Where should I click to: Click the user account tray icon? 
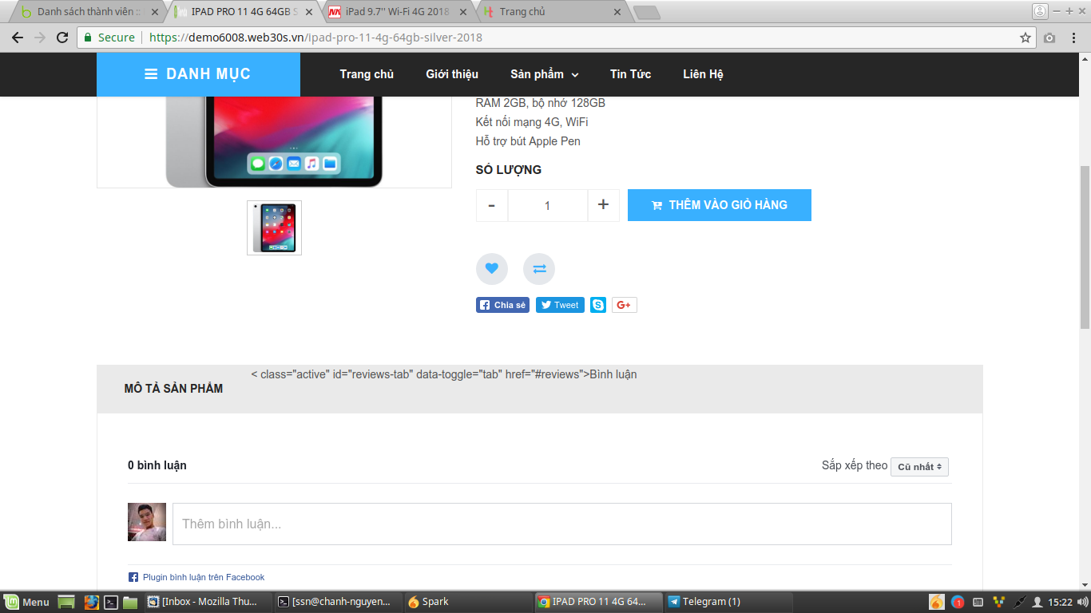[1037, 602]
